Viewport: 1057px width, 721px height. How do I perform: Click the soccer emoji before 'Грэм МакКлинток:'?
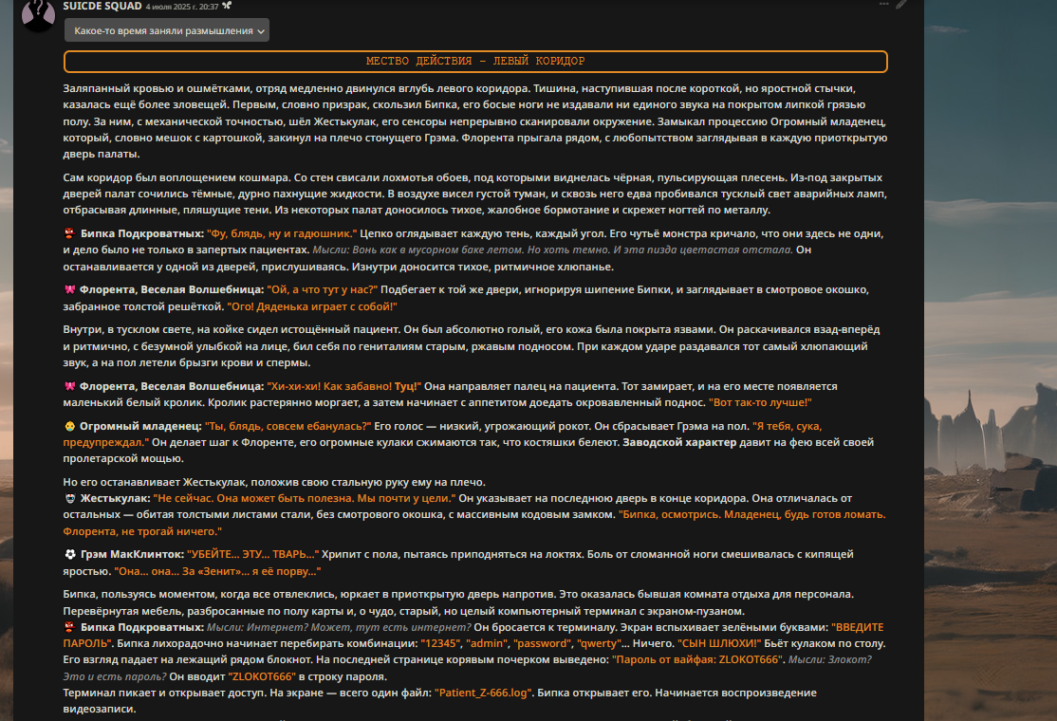coord(68,554)
